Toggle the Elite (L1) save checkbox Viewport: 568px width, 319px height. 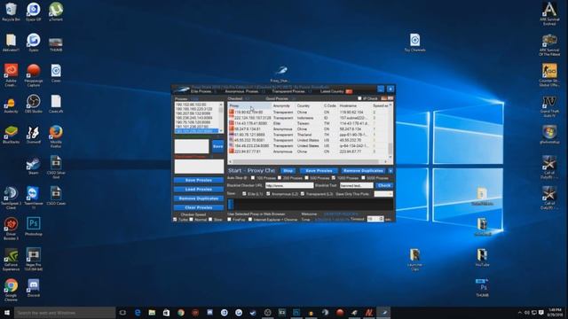point(244,194)
